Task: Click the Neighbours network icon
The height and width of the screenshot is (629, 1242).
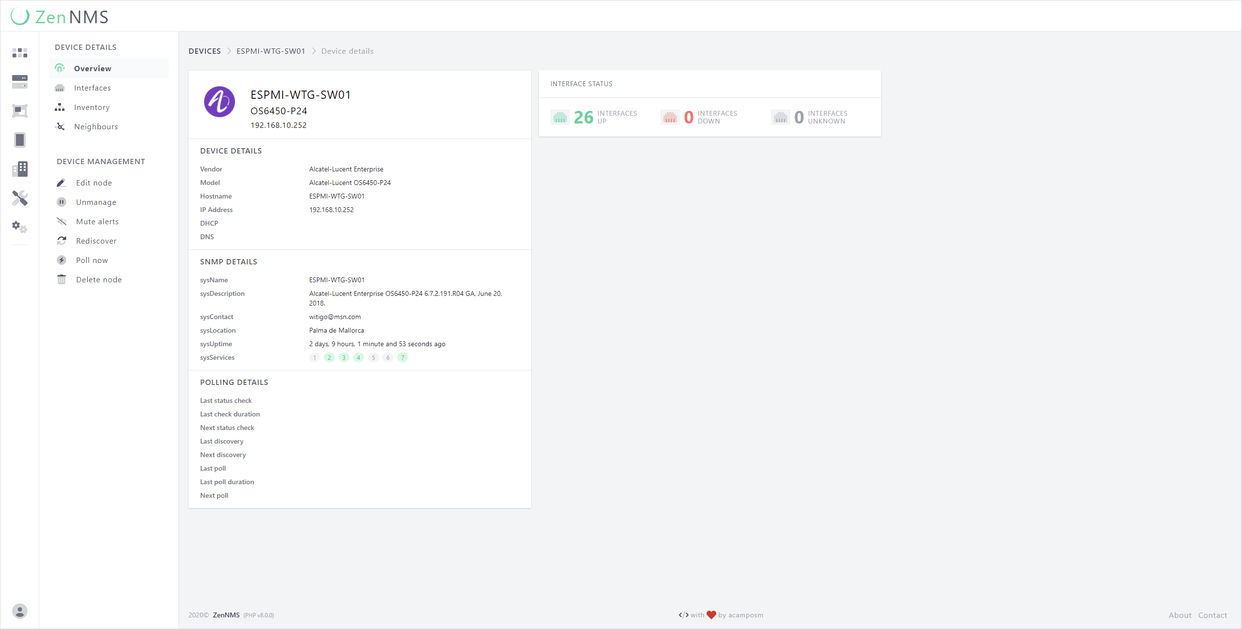Action: click(60, 126)
